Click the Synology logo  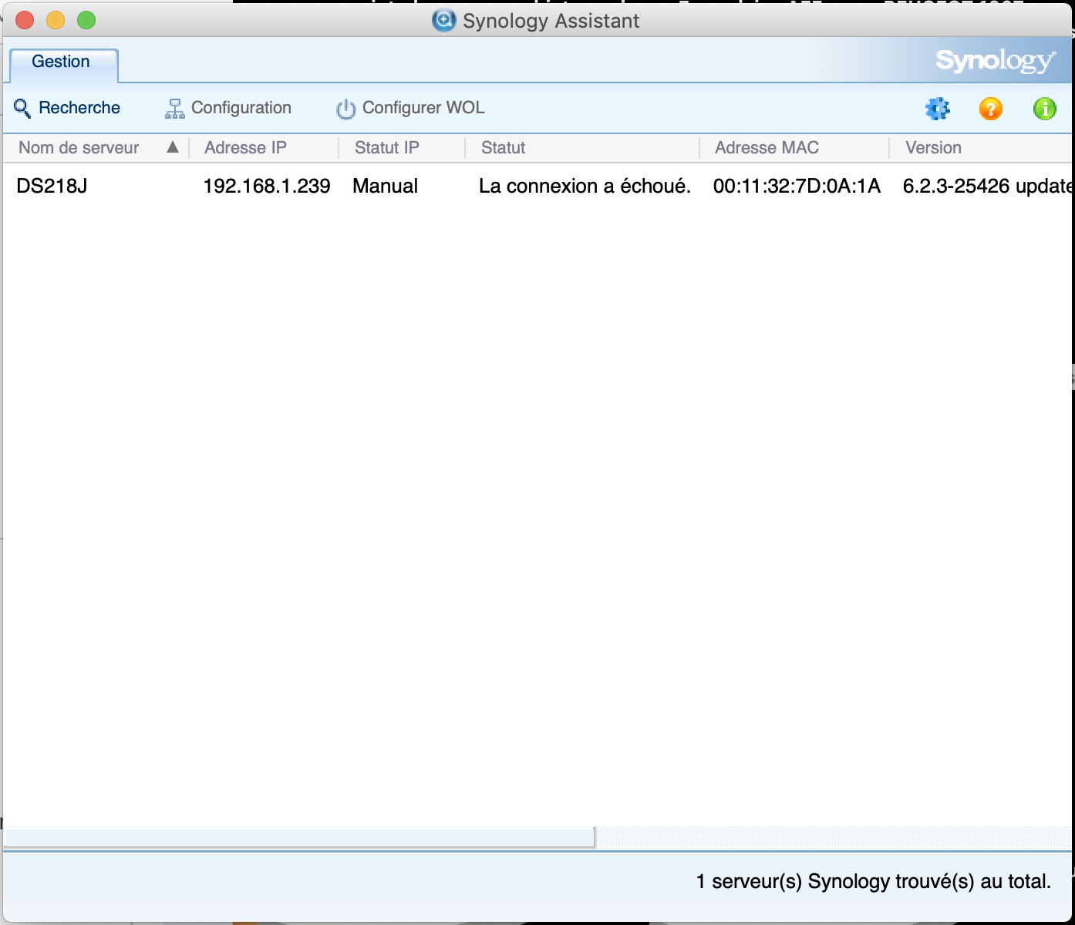[995, 61]
